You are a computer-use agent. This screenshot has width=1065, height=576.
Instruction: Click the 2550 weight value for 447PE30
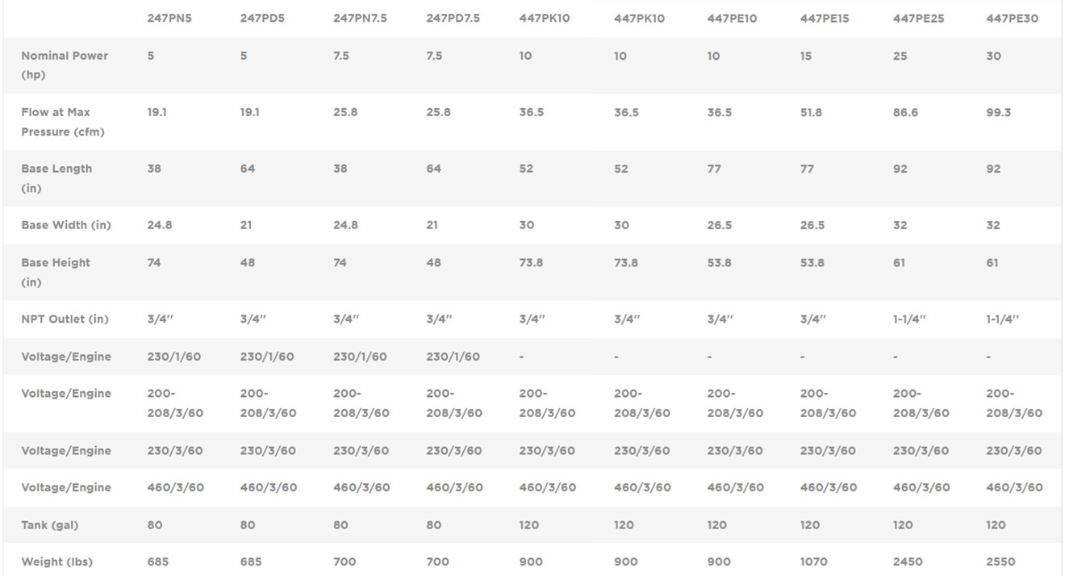point(1001,561)
